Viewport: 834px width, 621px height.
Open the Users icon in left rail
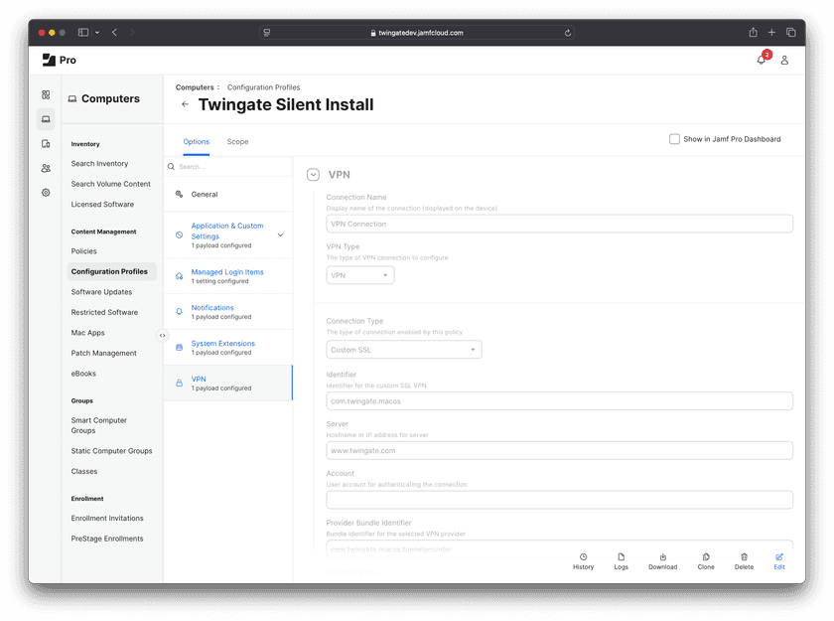coord(46,168)
